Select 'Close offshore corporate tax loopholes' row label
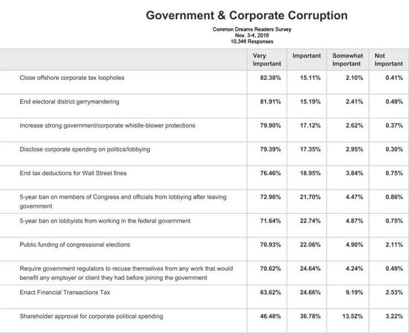 [x=72, y=78]
